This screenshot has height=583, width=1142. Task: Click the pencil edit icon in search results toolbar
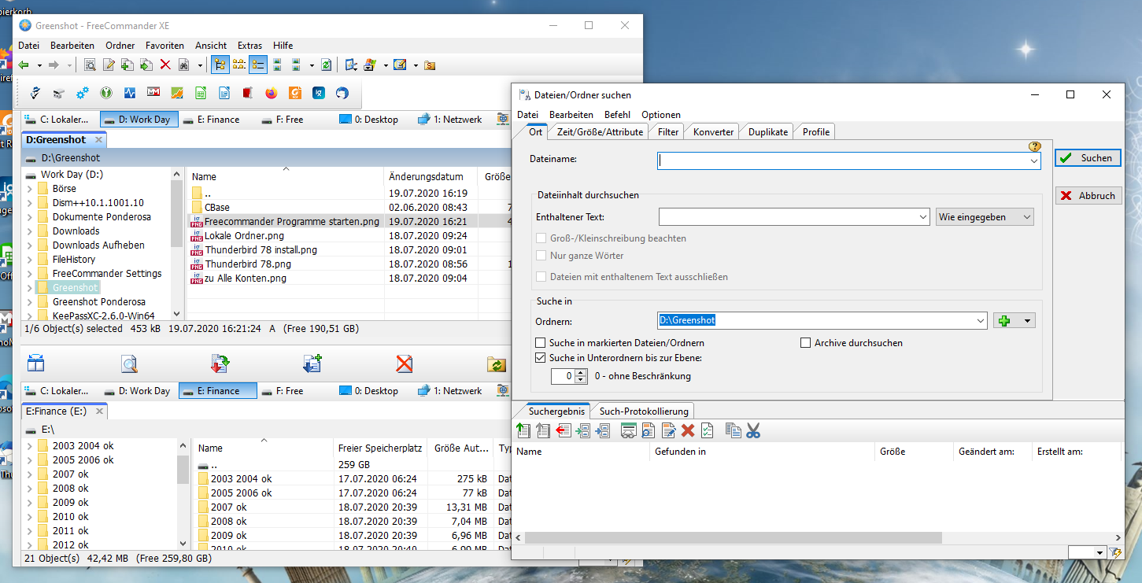(668, 430)
